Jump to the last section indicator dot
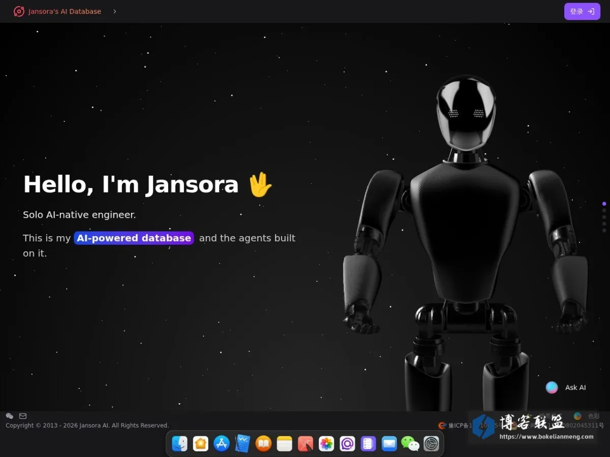 [604, 230]
